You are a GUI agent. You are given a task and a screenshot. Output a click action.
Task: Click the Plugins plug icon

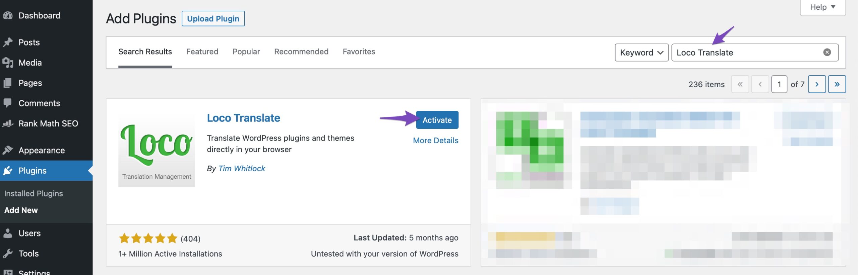click(x=8, y=171)
